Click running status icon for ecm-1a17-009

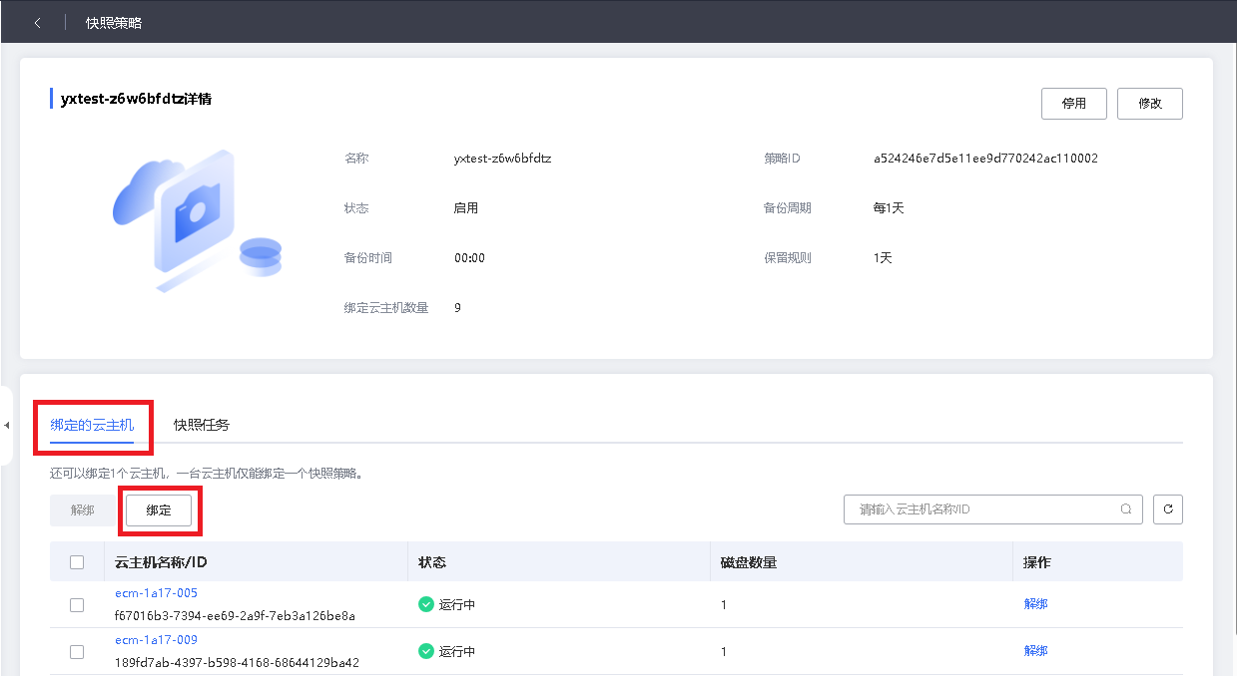(x=426, y=651)
